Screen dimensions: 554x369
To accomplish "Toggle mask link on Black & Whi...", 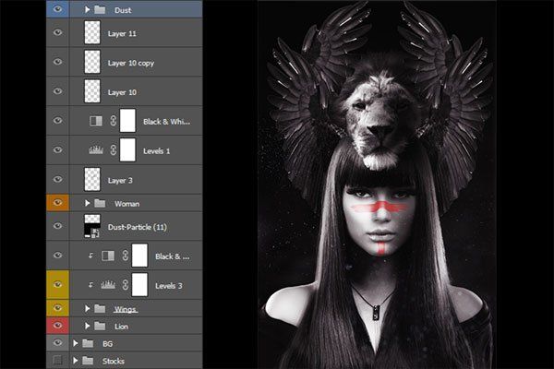I will point(113,121).
